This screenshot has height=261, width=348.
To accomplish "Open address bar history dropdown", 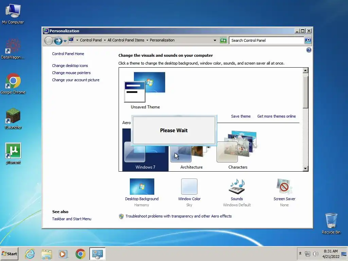I will (x=215, y=40).
